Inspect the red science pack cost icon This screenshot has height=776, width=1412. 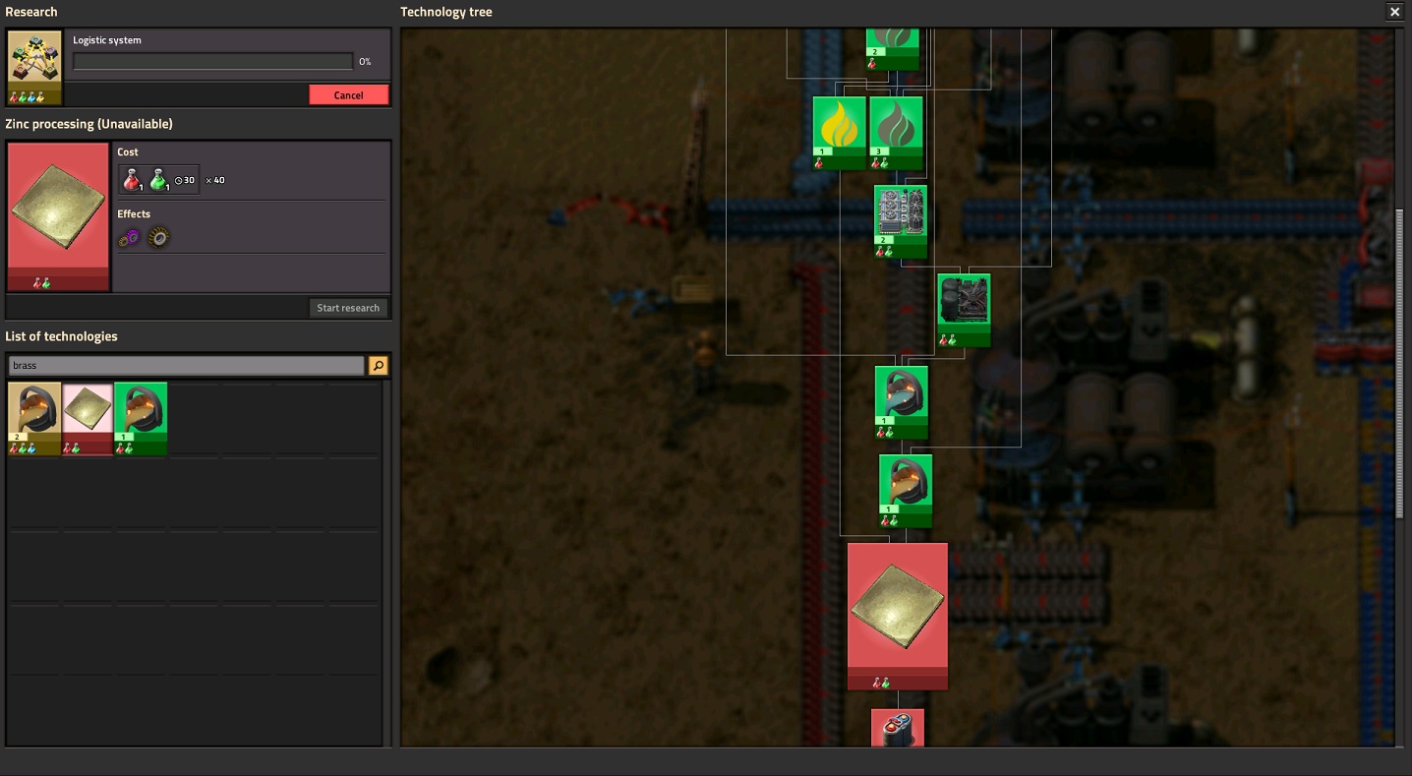[x=133, y=180]
